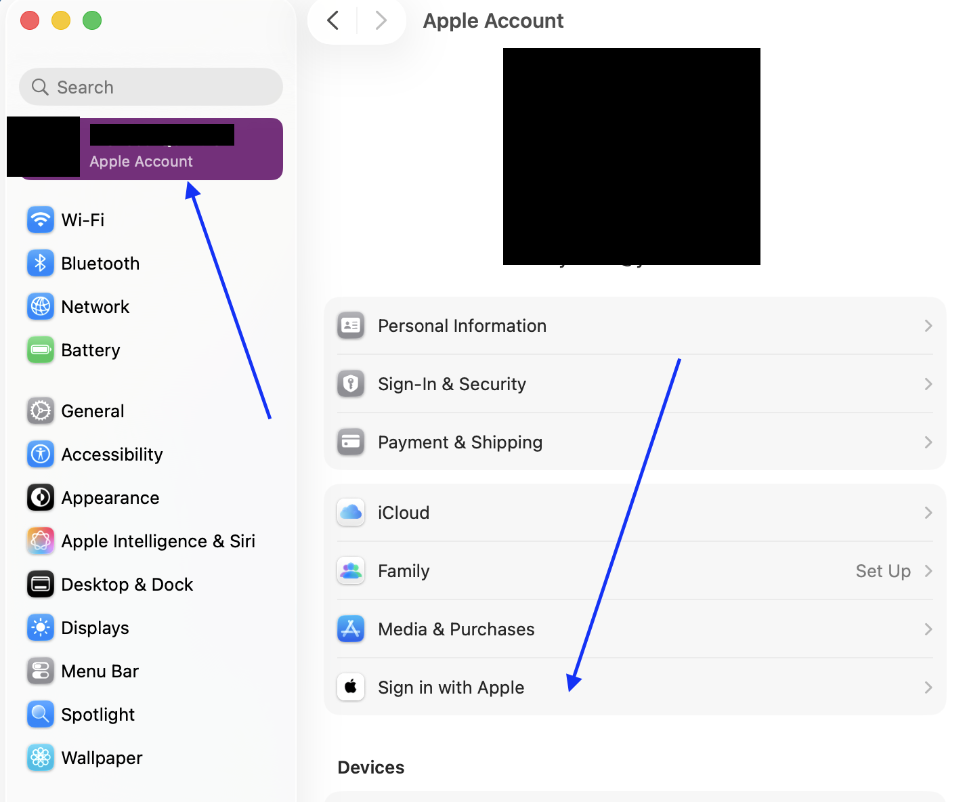Go forward with the right arrow button

coord(381,20)
